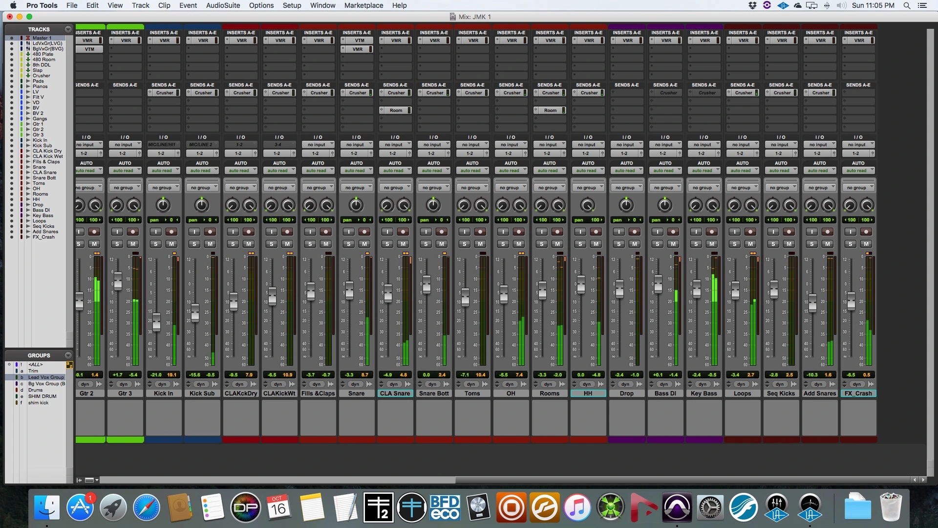
Task: Open the Tracks list popup menu
Action: pos(68,29)
